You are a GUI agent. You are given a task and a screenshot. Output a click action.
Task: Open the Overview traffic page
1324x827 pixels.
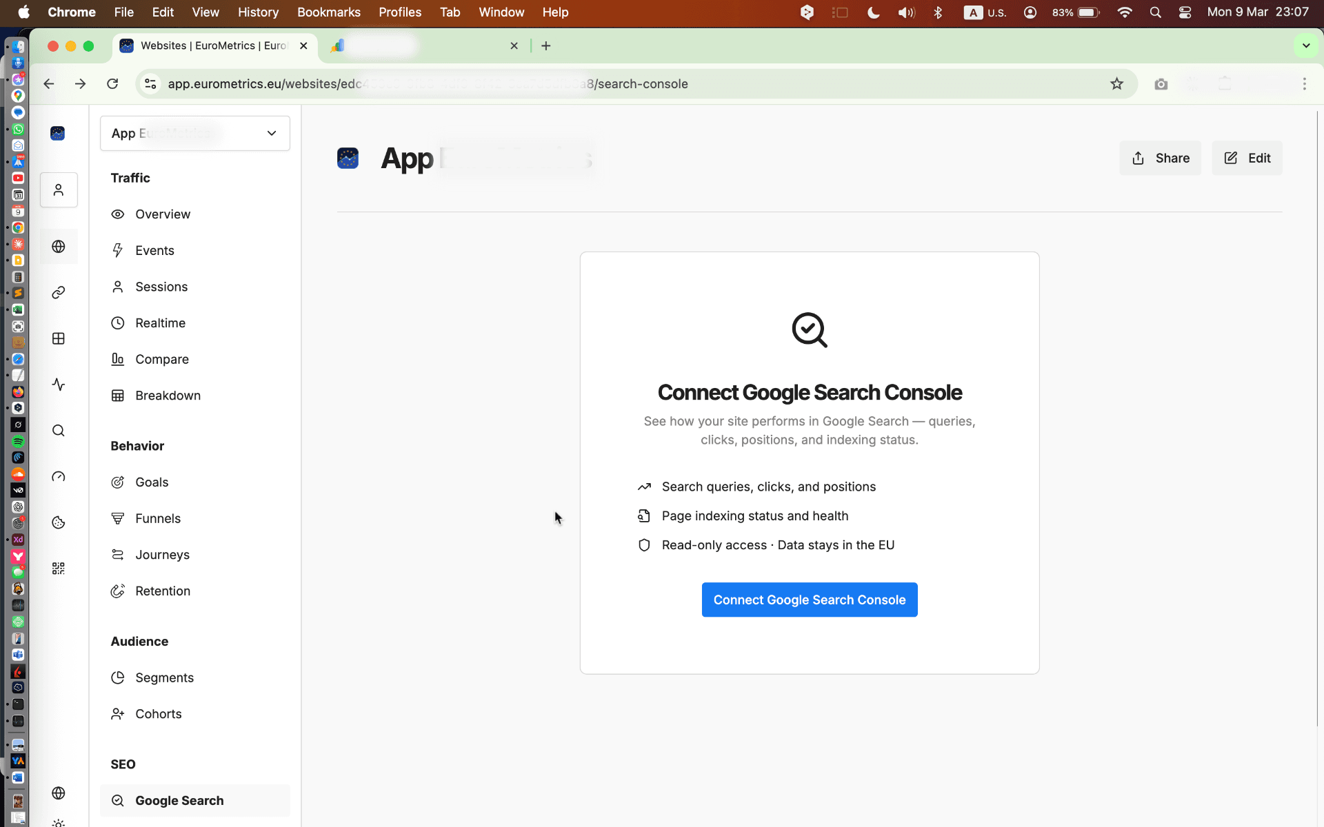pos(195,214)
